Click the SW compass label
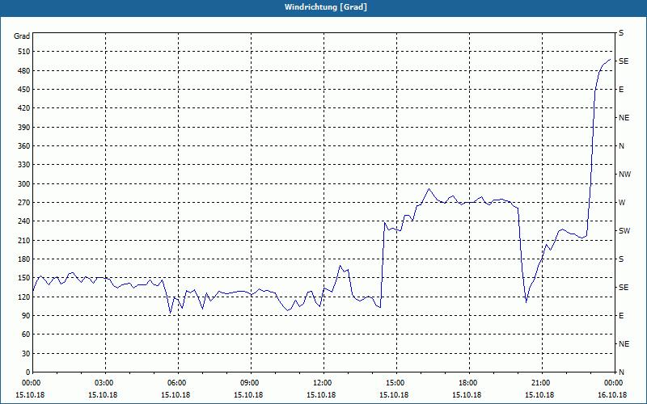The height and width of the screenshot is (404, 647). point(624,231)
